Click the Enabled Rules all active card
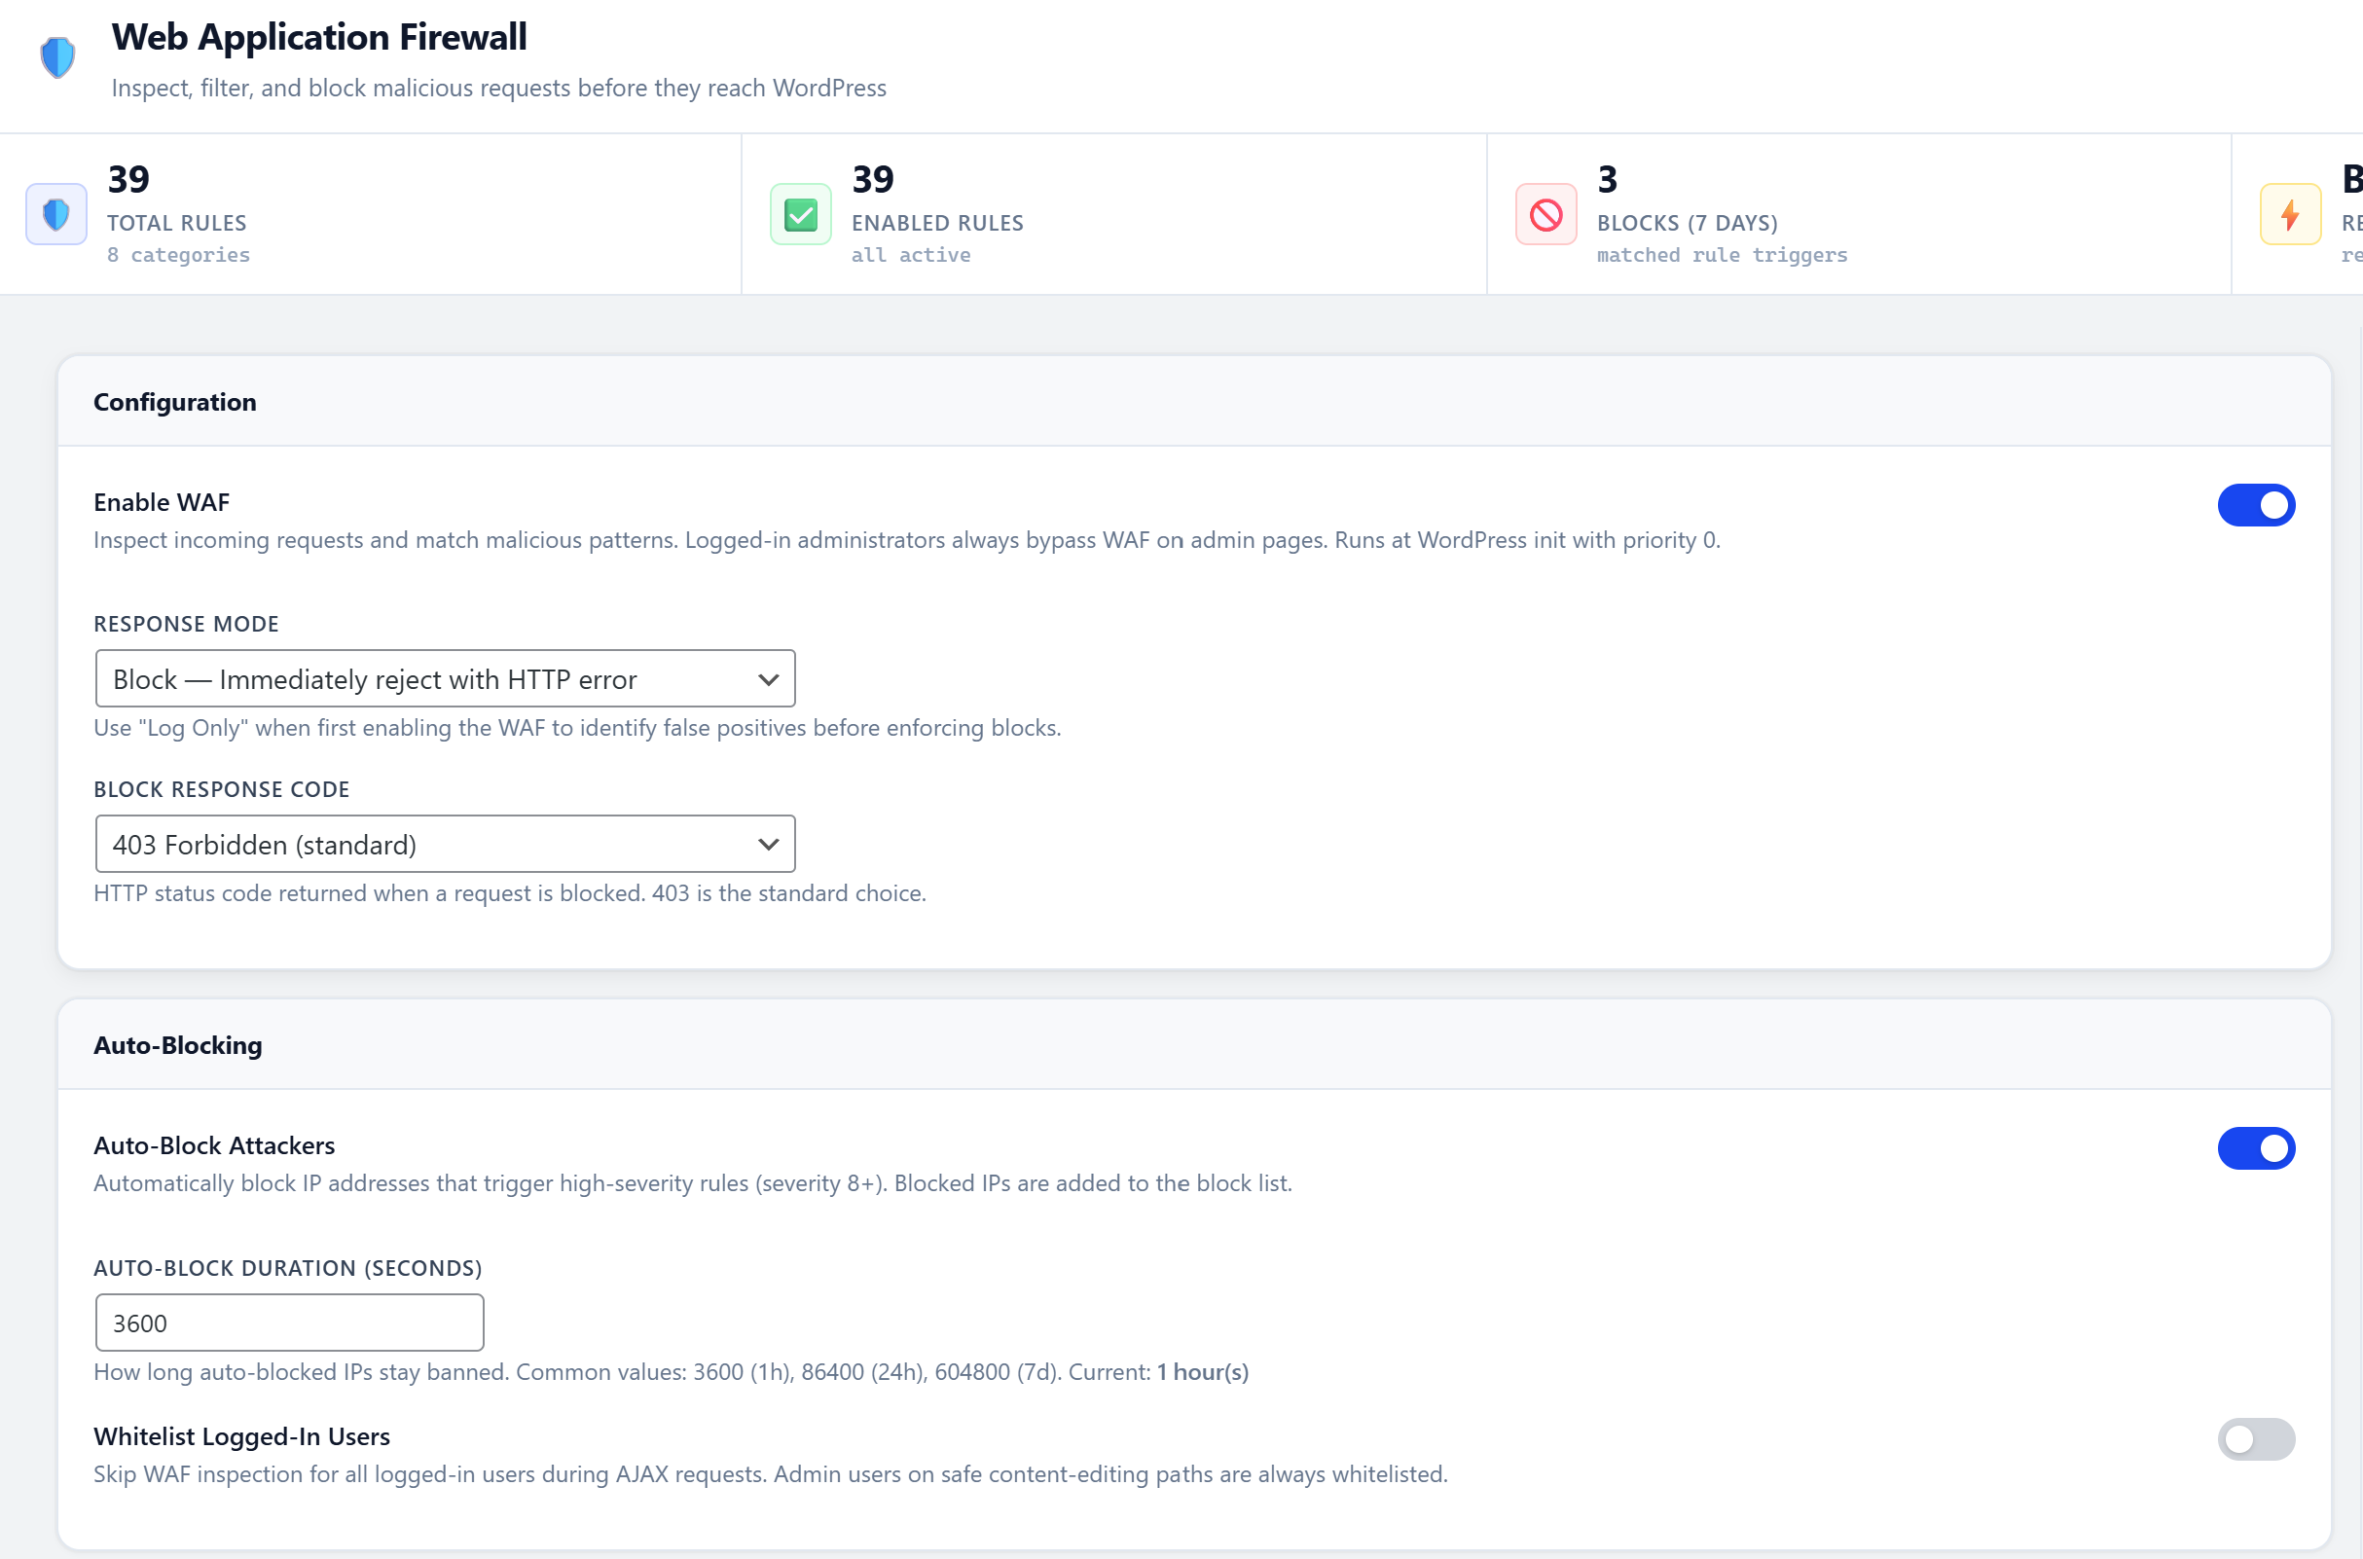This screenshot has width=2363, height=1559. pos(1113,213)
